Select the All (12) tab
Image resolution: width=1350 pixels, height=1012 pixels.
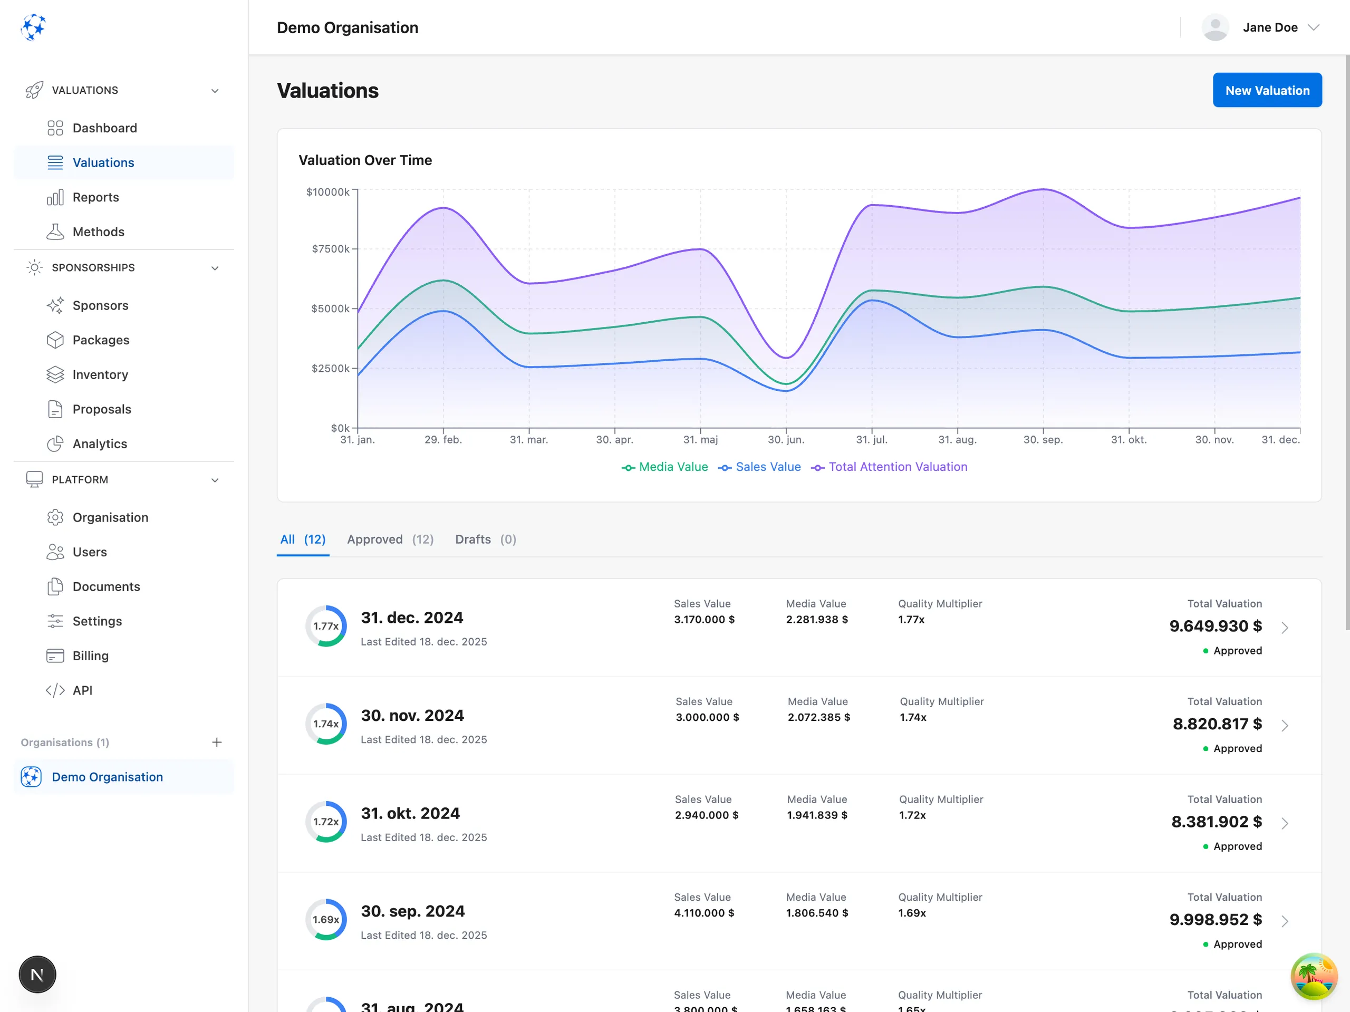coord(303,539)
